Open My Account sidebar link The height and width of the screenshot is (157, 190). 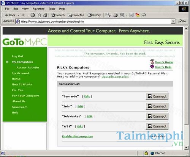(x=21, y=73)
